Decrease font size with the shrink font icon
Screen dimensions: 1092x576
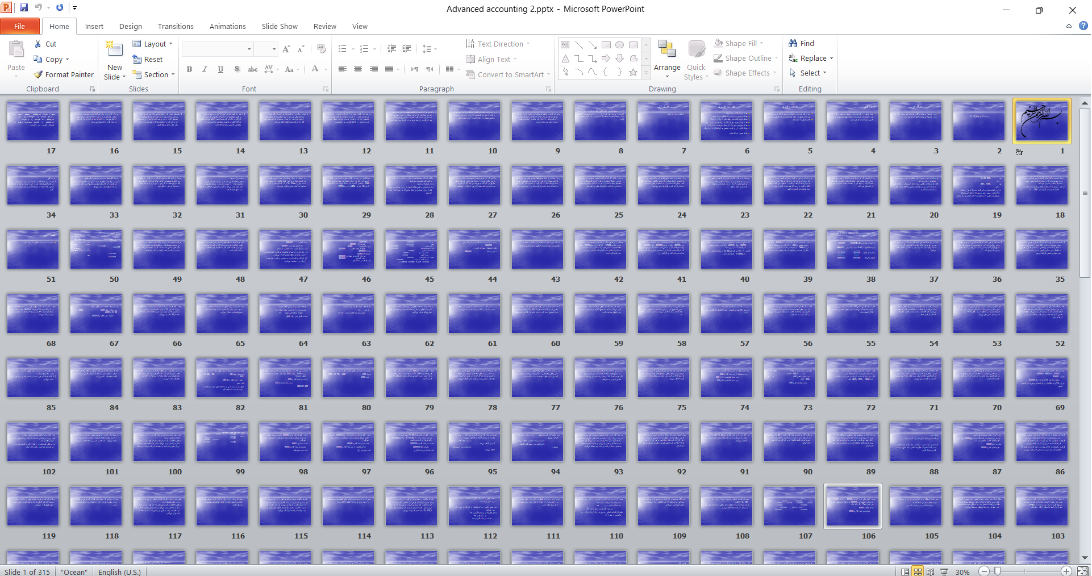pyautogui.click(x=301, y=49)
